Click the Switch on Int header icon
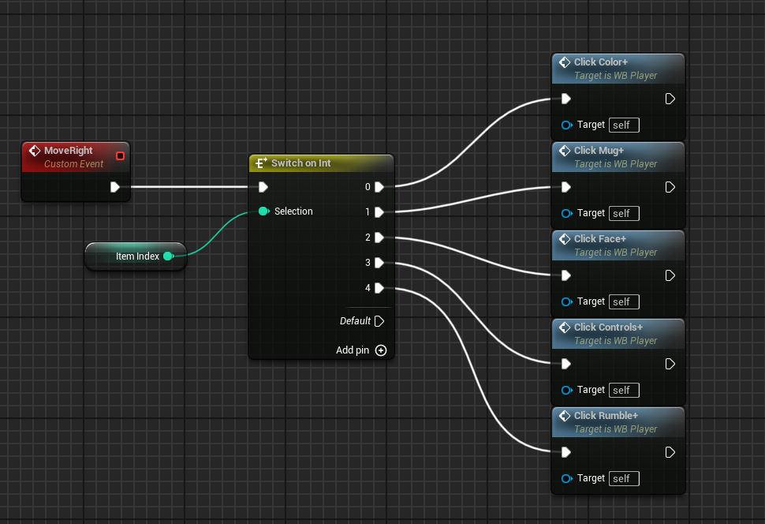Image resolution: width=765 pixels, height=524 pixels. (x=261, y=163)
